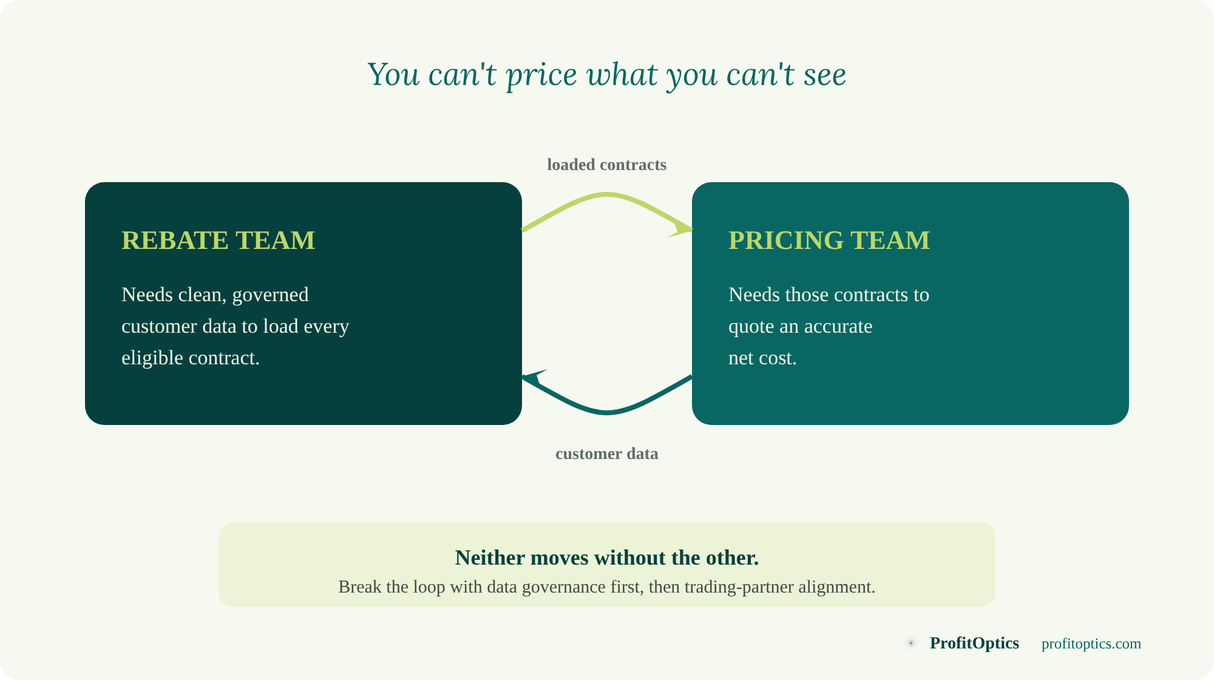Click the PRICING TEAM heading
This screenshot has height=680, width=1214.
(x=829, y=240)
